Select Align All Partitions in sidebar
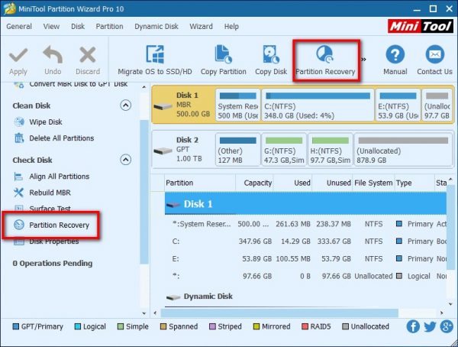 (x=52, y=177)
